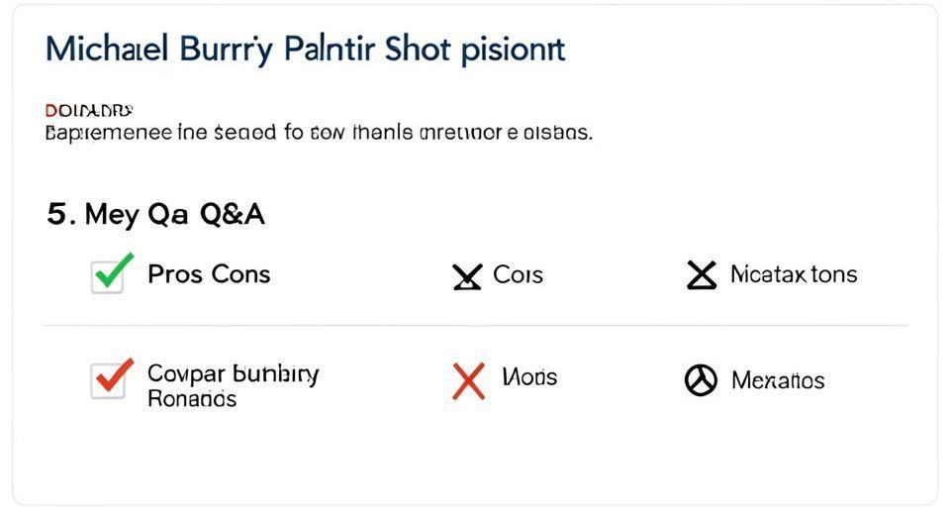Select the Covpar bunbiry text line
Screen dimensions: 950x523
pos(233,373)
